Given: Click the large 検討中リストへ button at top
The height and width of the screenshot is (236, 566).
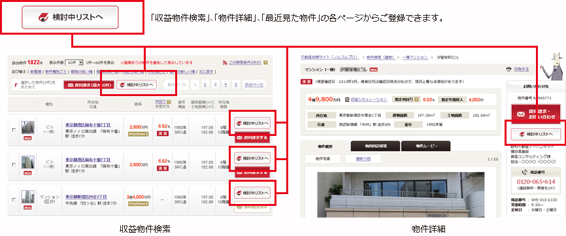Looking at the screenshot, I should pos(71,17).
